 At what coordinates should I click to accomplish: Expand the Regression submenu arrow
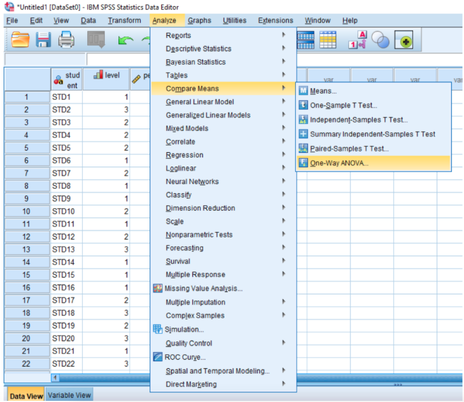[283, 154]
